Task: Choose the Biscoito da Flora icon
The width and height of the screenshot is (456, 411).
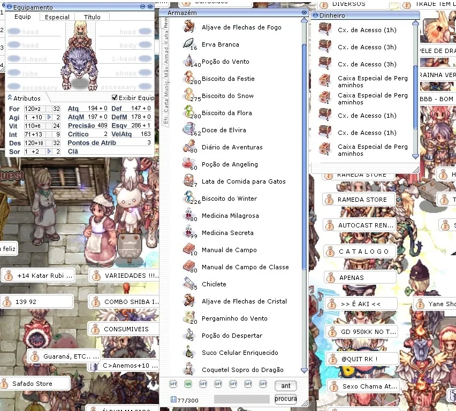Action: pos(189,112)
